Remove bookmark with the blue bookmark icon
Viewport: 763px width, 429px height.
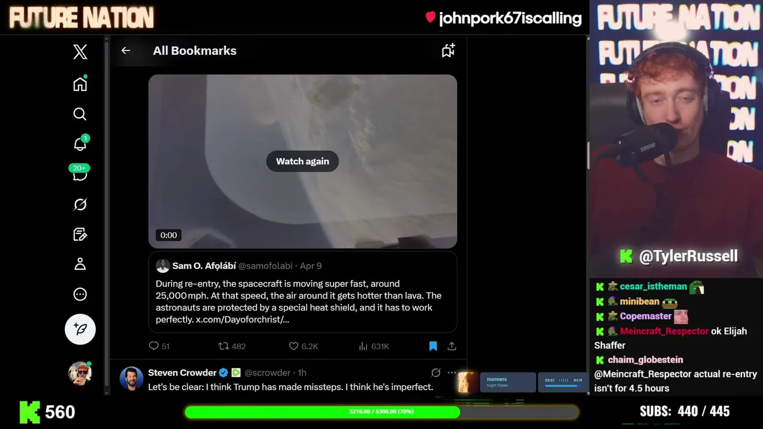coord(433,346)
